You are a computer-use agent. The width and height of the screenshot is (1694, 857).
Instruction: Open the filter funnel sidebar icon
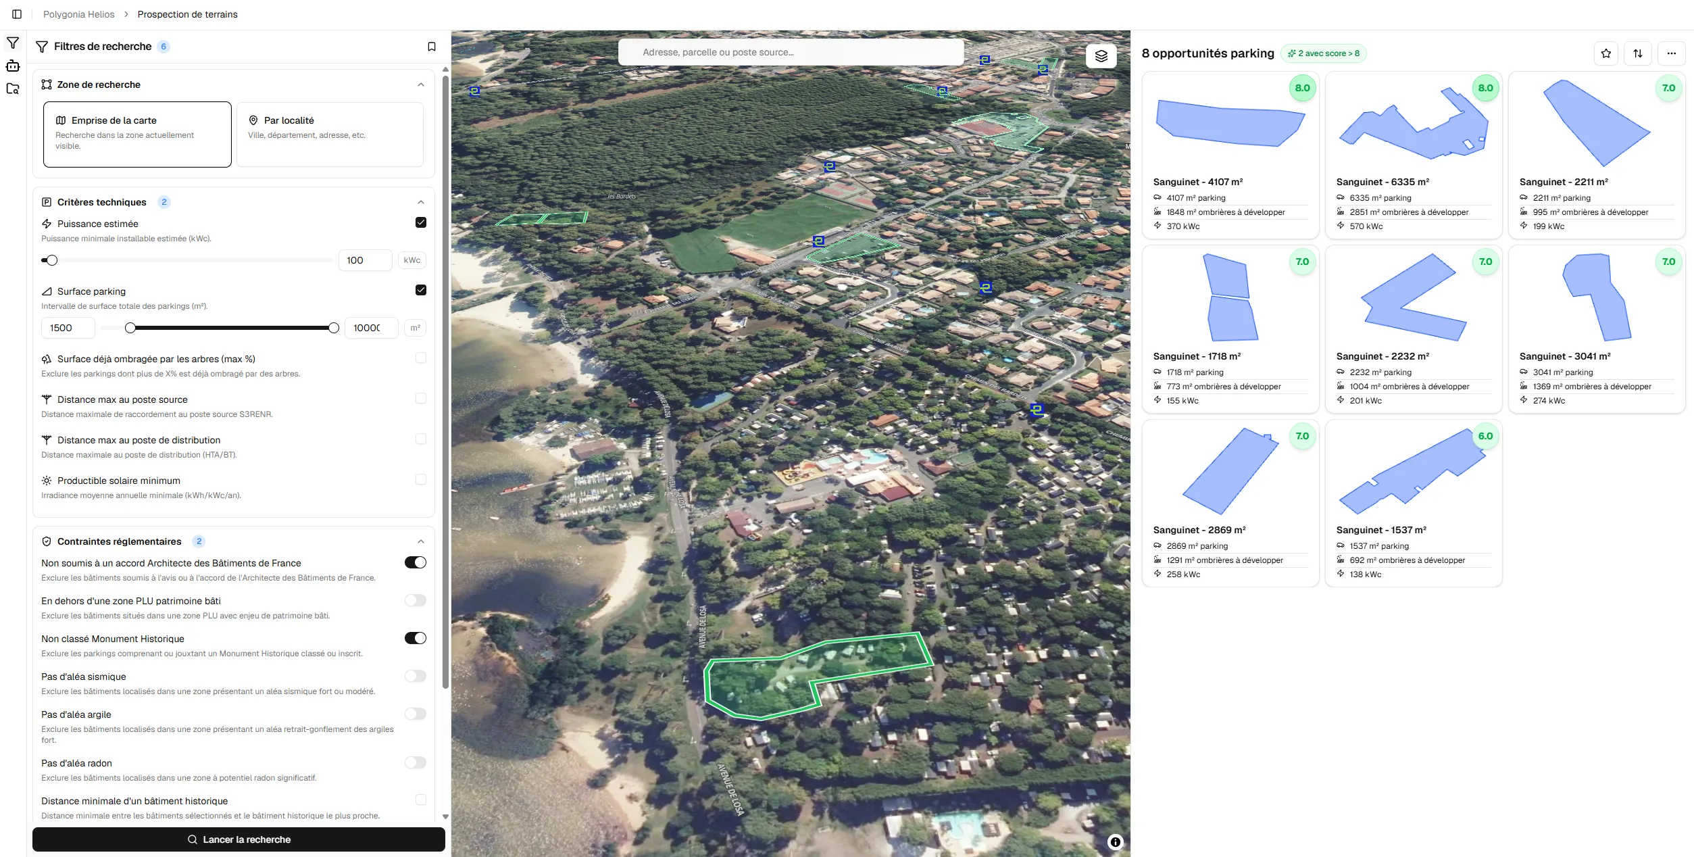coord(13,43)
